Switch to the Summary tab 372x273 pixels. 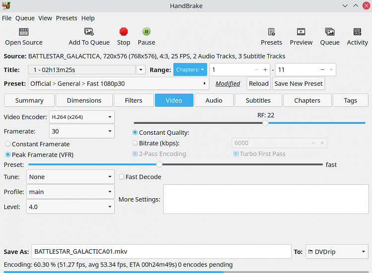[29, 101]
